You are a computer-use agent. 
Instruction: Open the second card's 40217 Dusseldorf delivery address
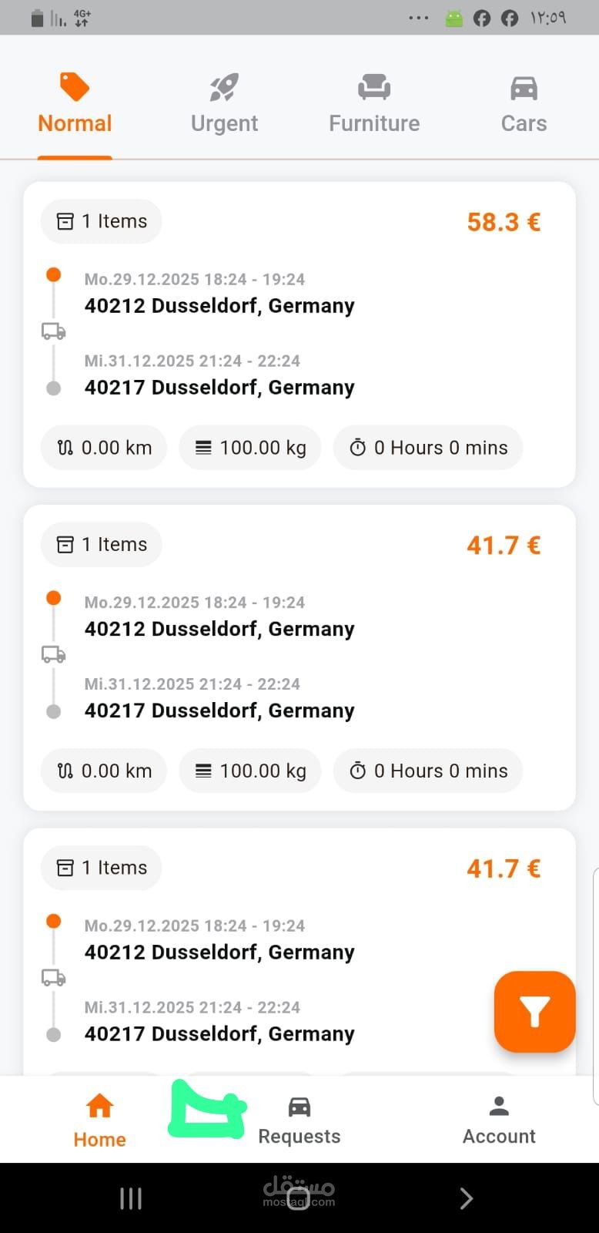pos(219,711)
